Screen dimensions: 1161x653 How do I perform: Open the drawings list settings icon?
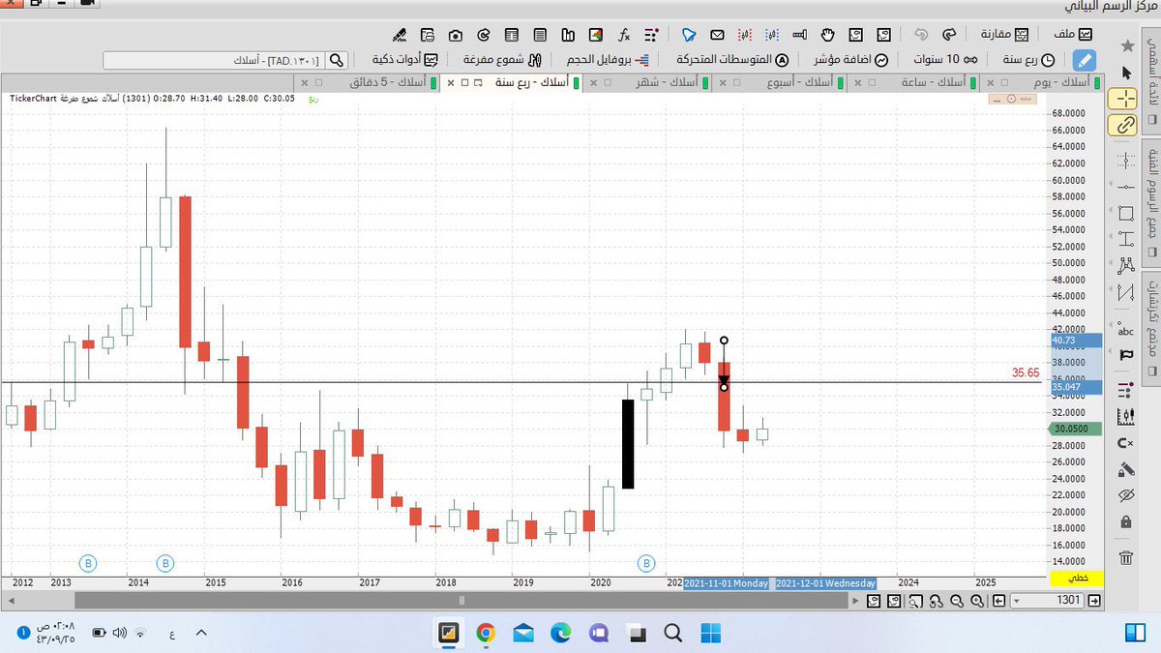pyautogui.click(x=1125, y=390)
